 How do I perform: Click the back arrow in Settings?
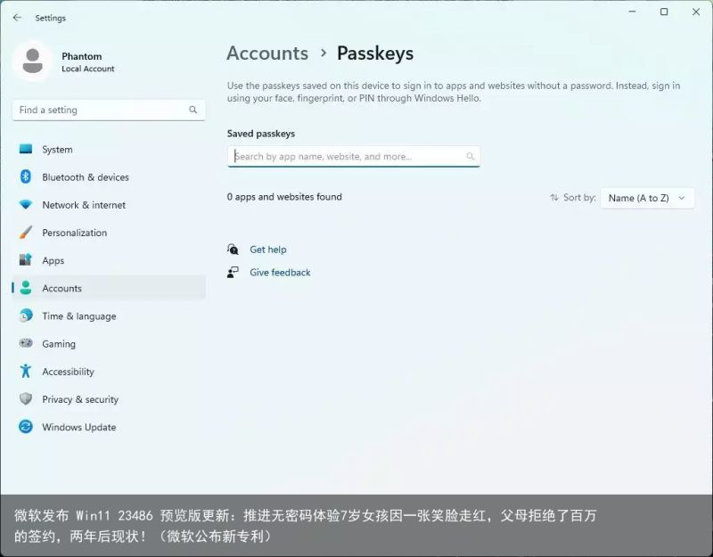17,18
